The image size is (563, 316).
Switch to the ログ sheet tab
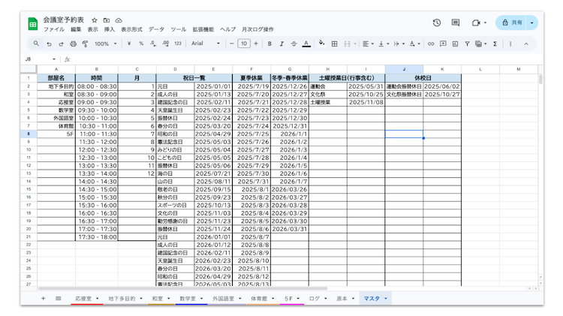(314, 299)
